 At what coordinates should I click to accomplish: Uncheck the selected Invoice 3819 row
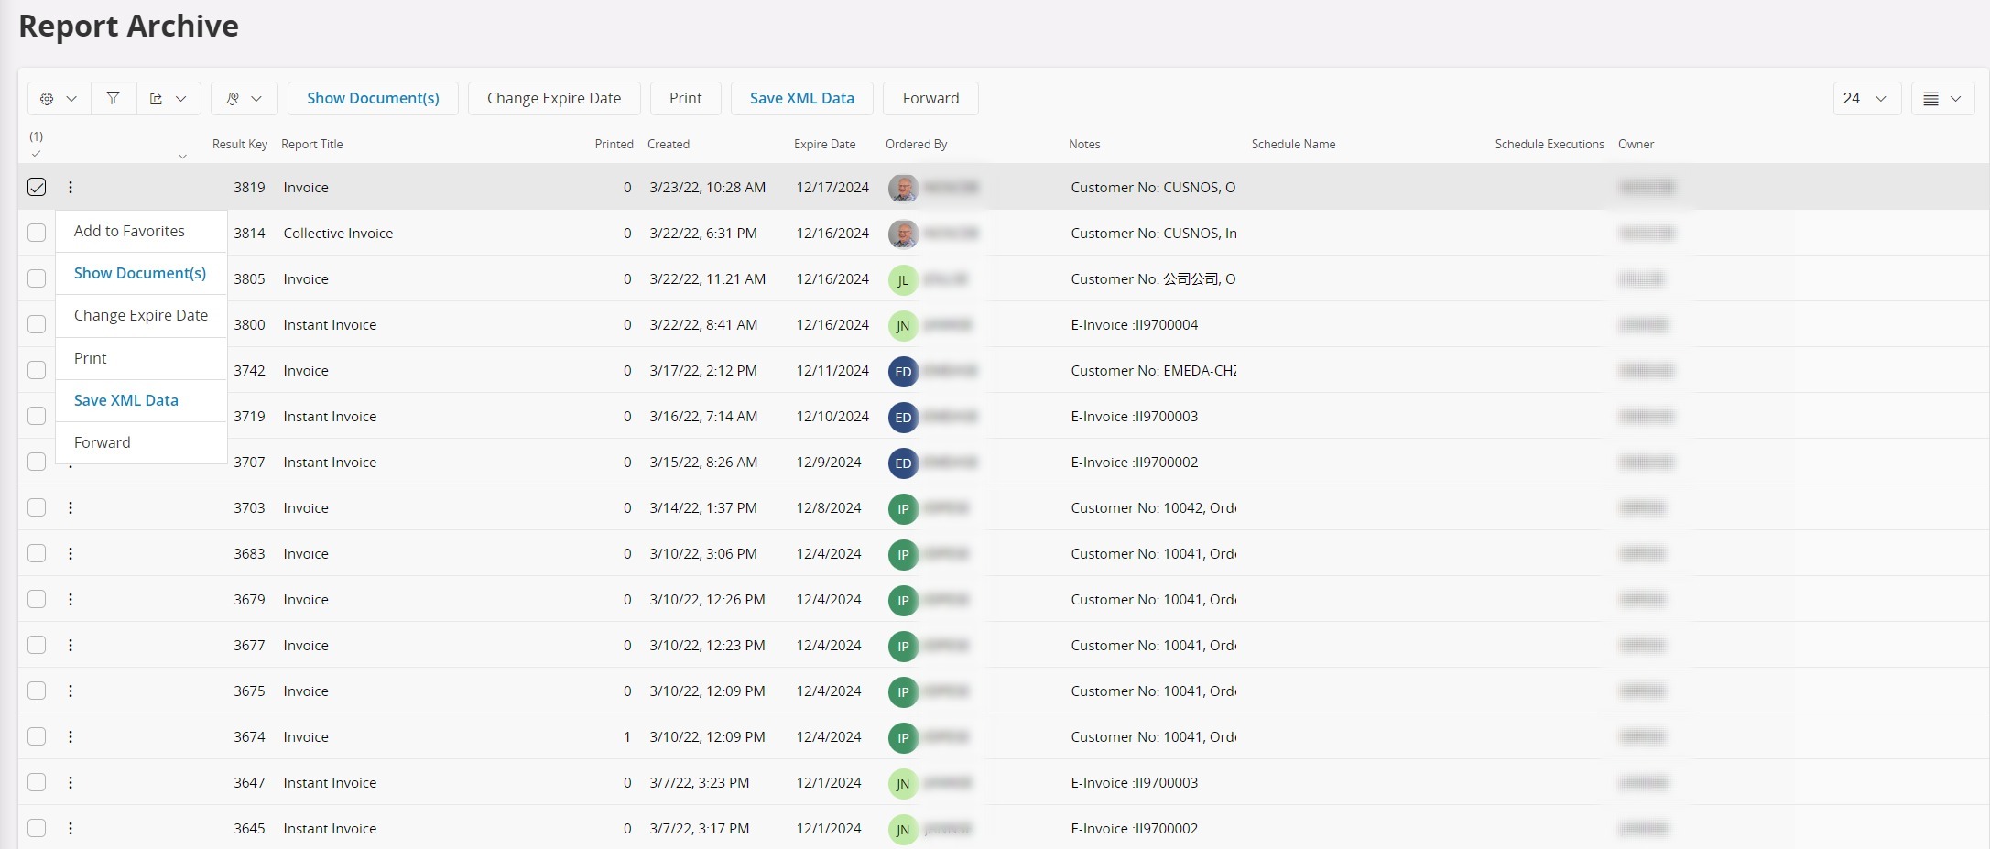click(37, 187)
